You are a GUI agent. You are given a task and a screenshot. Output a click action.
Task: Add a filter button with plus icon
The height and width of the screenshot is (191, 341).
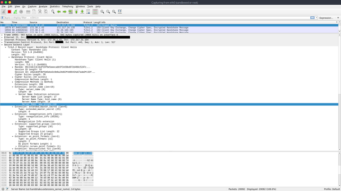338,18
